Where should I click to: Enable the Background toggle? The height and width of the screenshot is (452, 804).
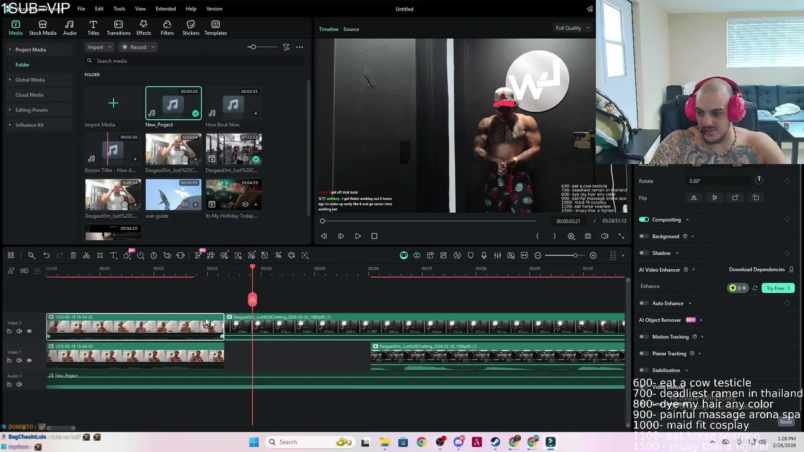(x=644, y=237)
